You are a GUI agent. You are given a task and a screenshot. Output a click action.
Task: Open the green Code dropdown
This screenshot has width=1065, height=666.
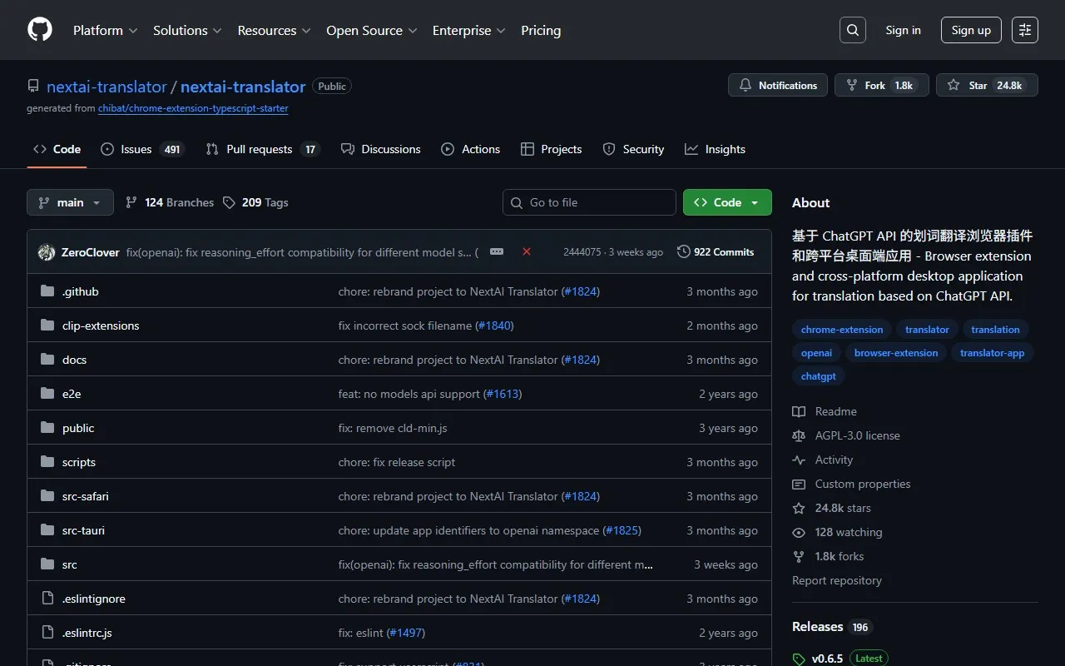[726, 202]
